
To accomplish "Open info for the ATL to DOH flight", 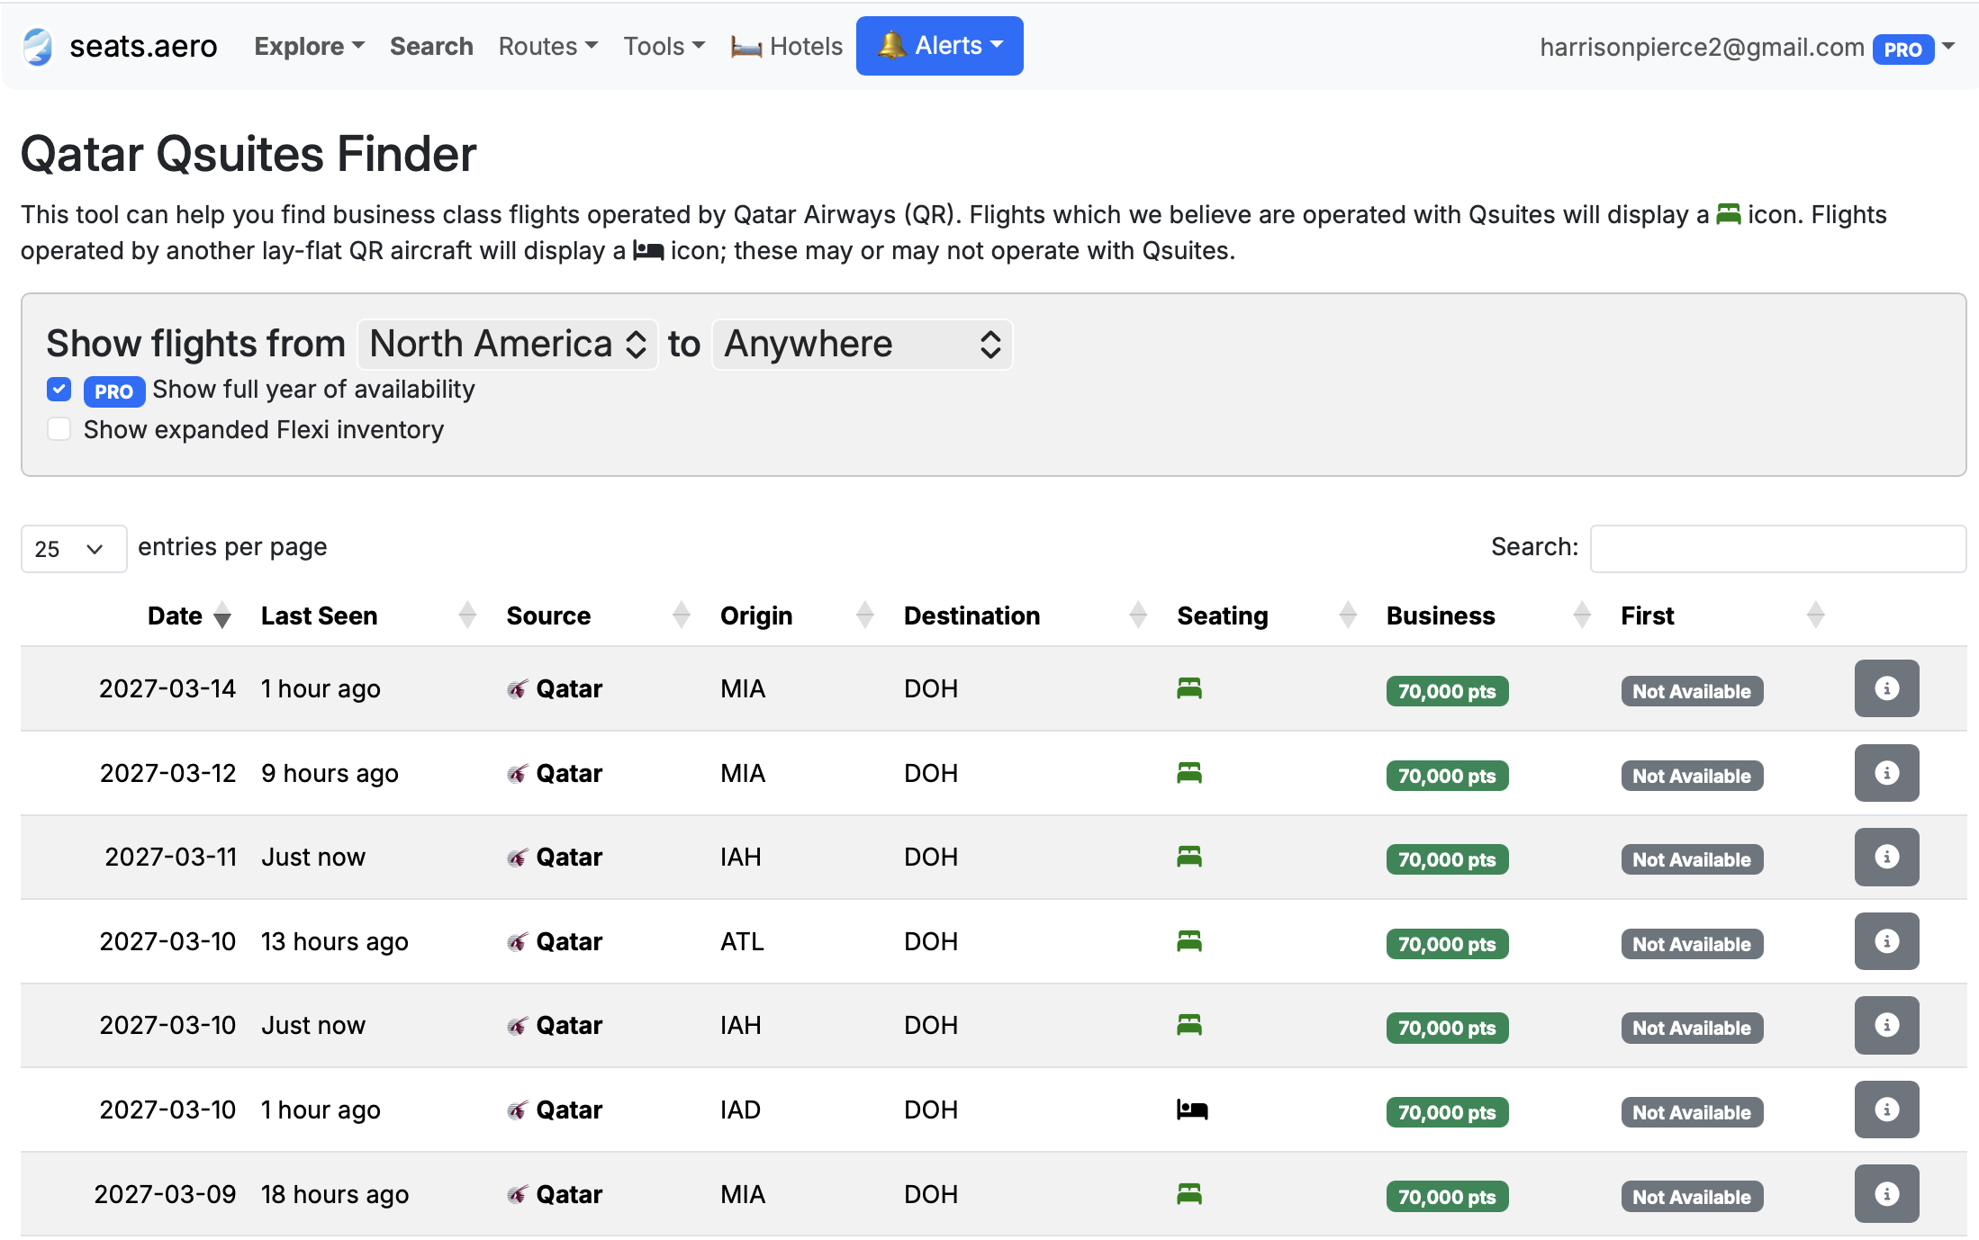I will pyautogui.click(x=1886, y=941).
